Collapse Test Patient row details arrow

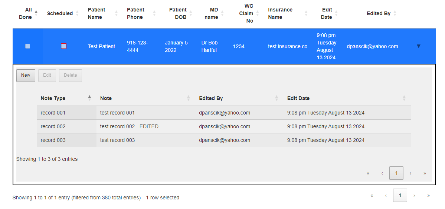418,46
